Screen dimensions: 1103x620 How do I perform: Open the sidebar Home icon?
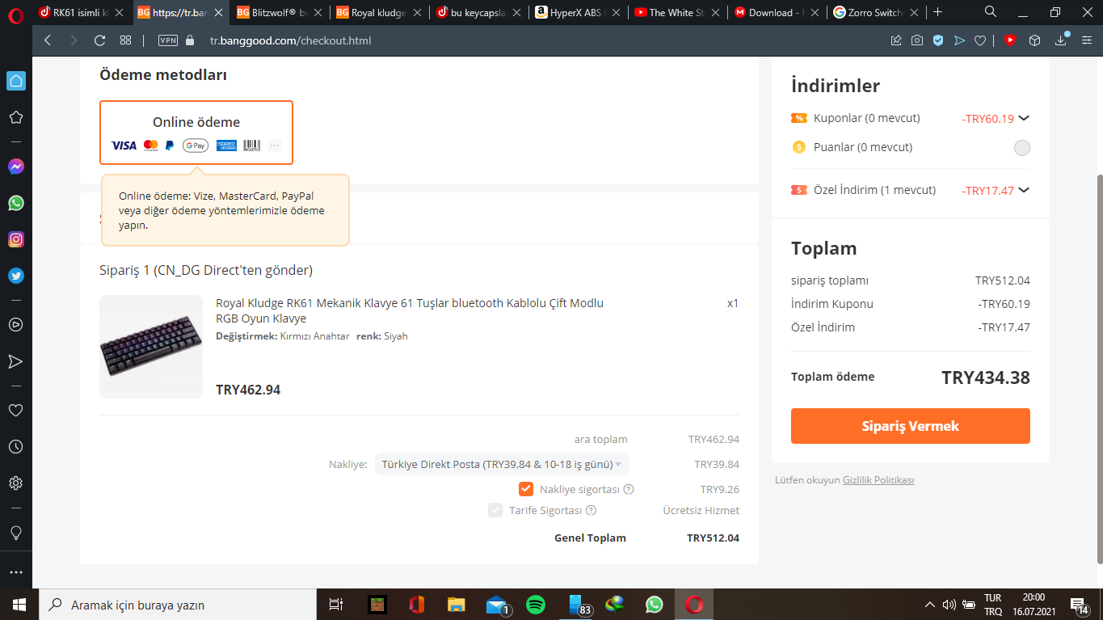click(x=15, y=81)
